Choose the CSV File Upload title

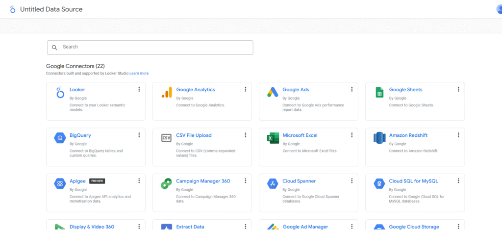194,135
